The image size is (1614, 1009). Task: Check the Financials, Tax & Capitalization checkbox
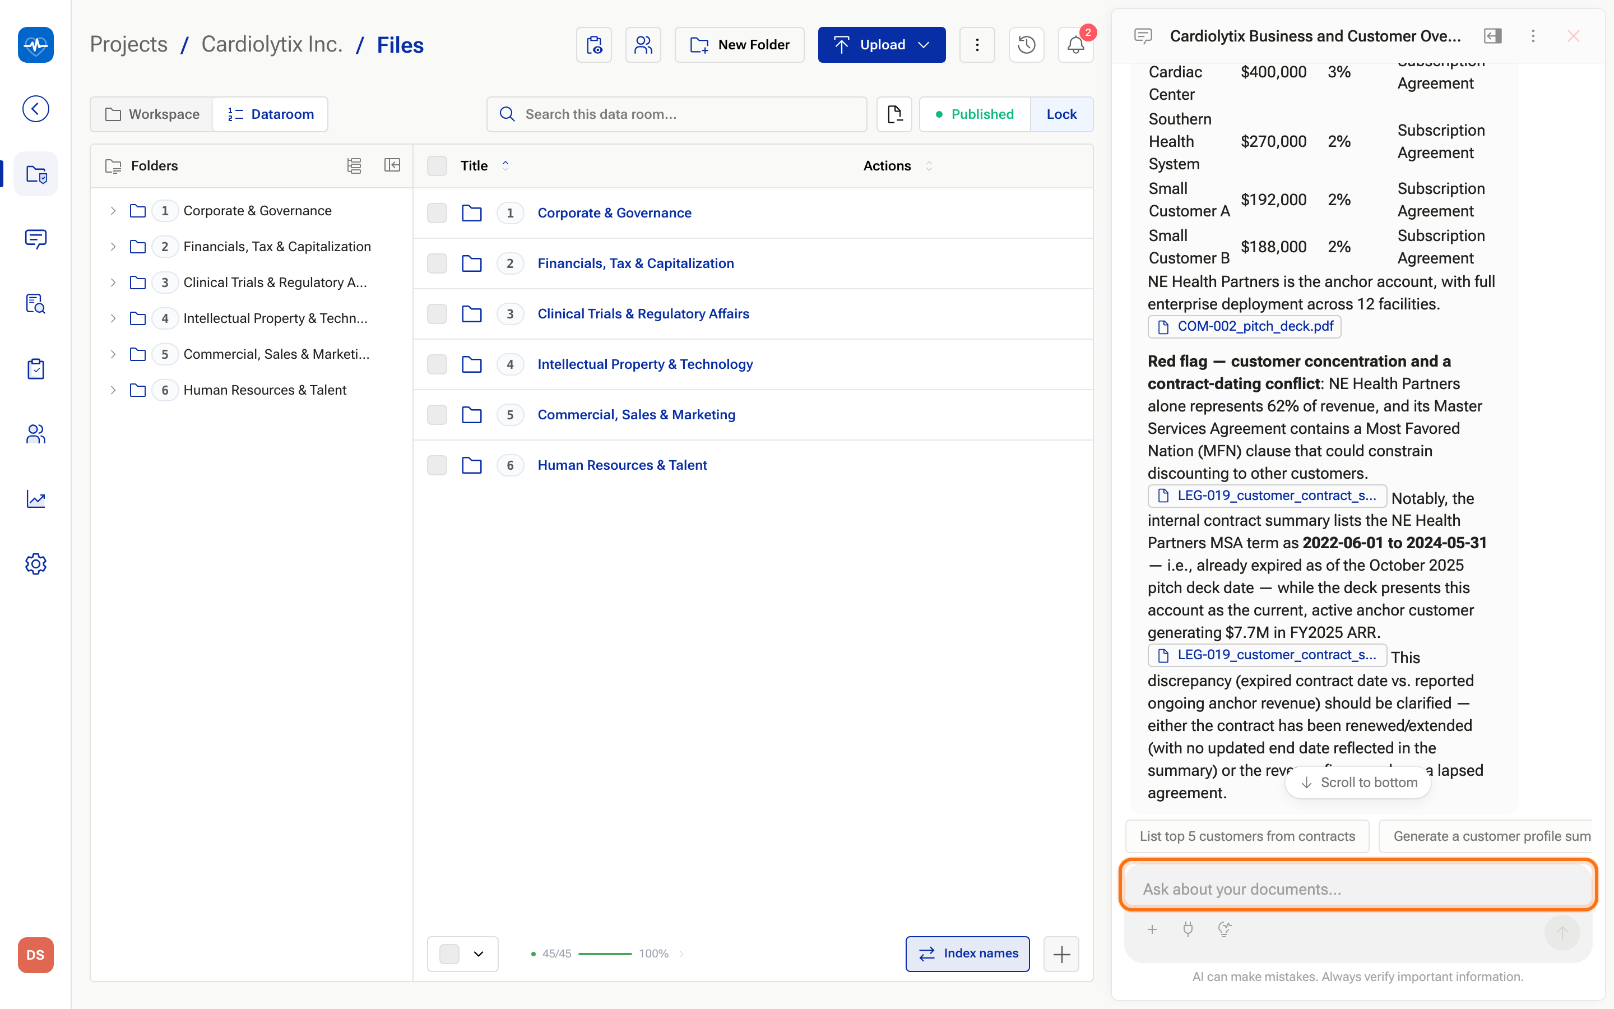click(x=437, y=263)
